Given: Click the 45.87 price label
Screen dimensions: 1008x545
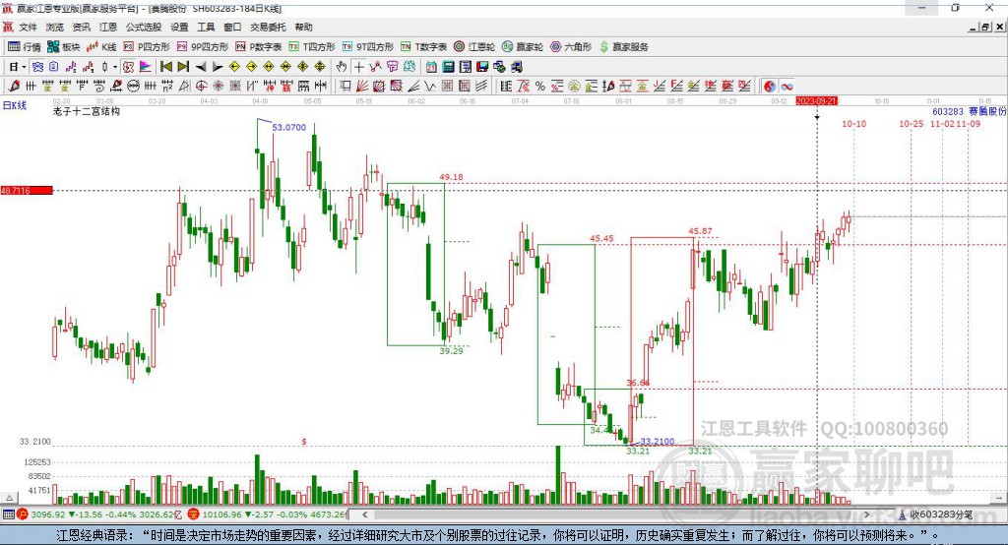Looking at the screenshot, I should [x=700, y=231].
